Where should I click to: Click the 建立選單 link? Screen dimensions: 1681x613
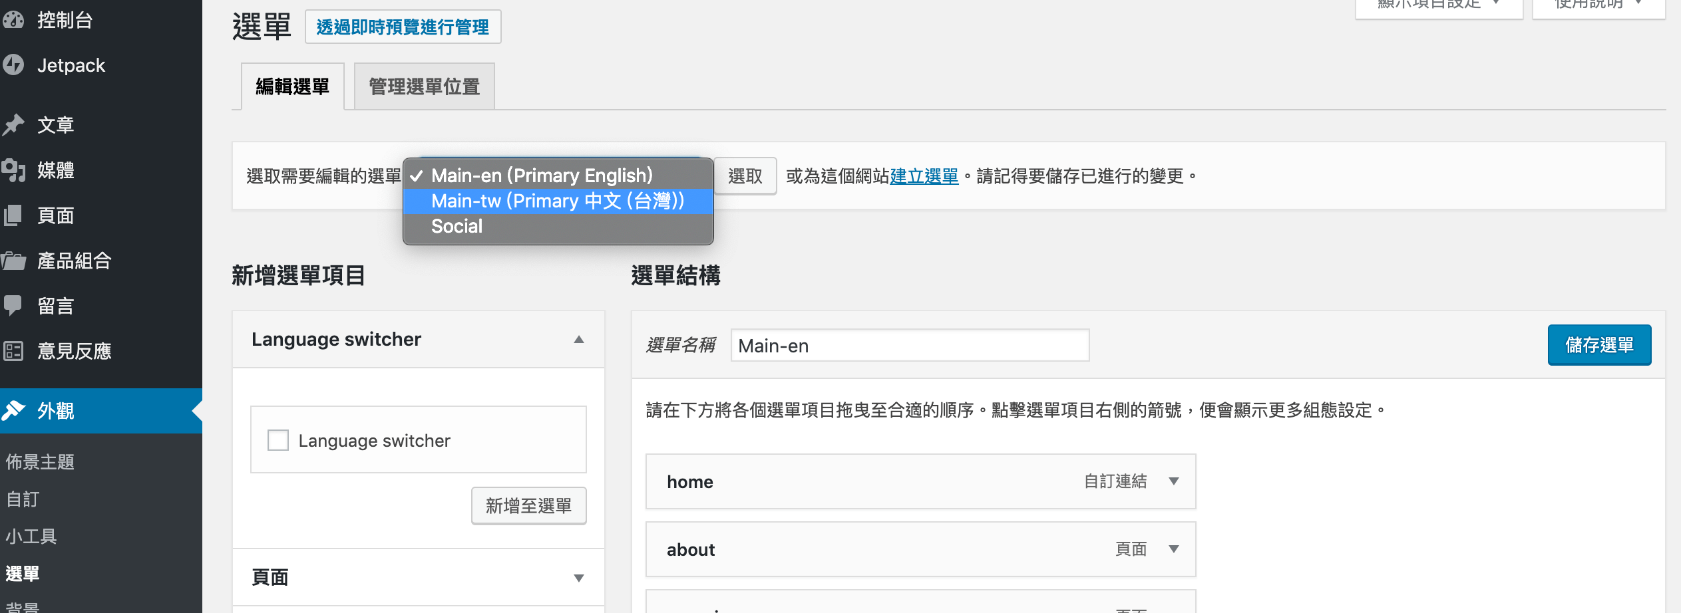924,176
